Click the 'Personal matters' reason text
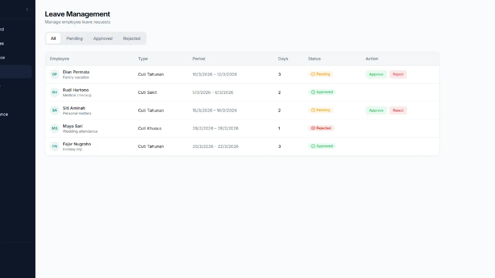 [77, 113]
